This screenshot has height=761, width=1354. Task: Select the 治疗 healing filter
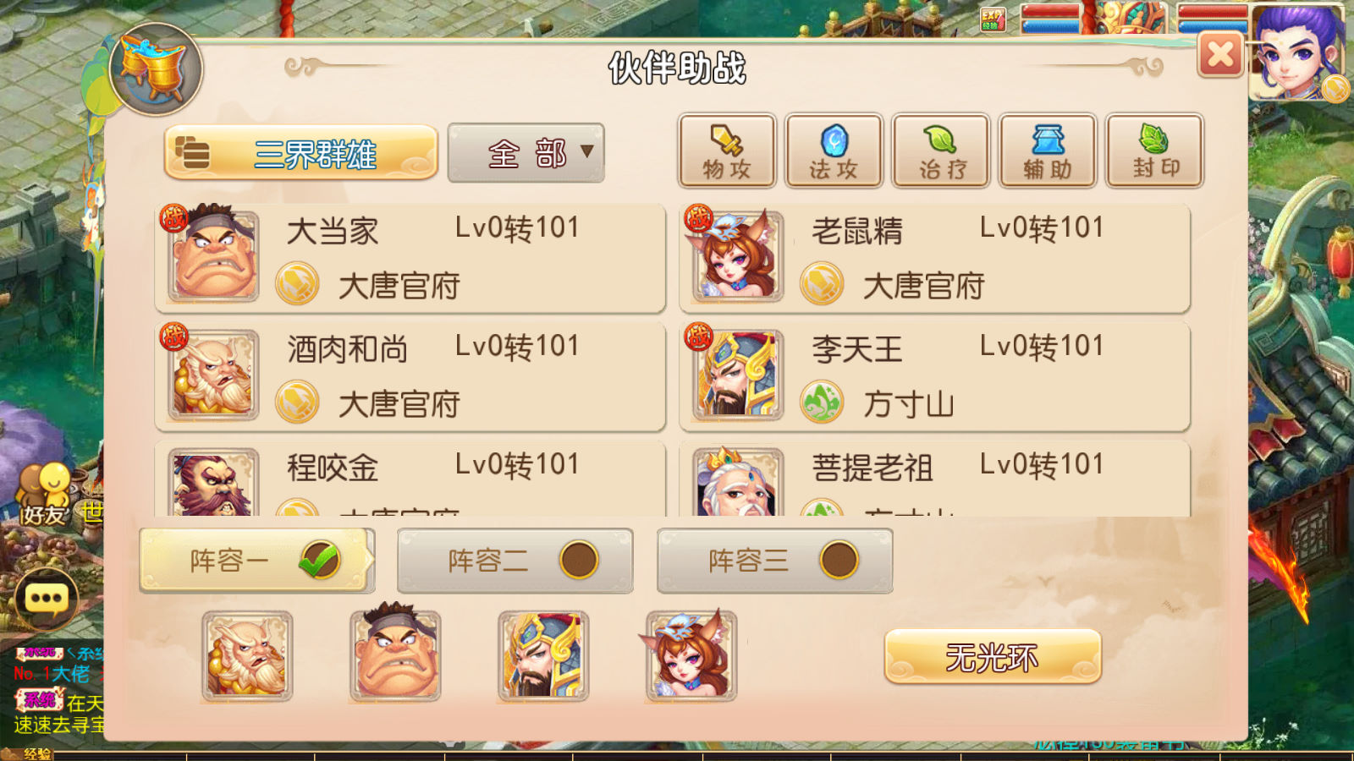click(x=941, y=151)
